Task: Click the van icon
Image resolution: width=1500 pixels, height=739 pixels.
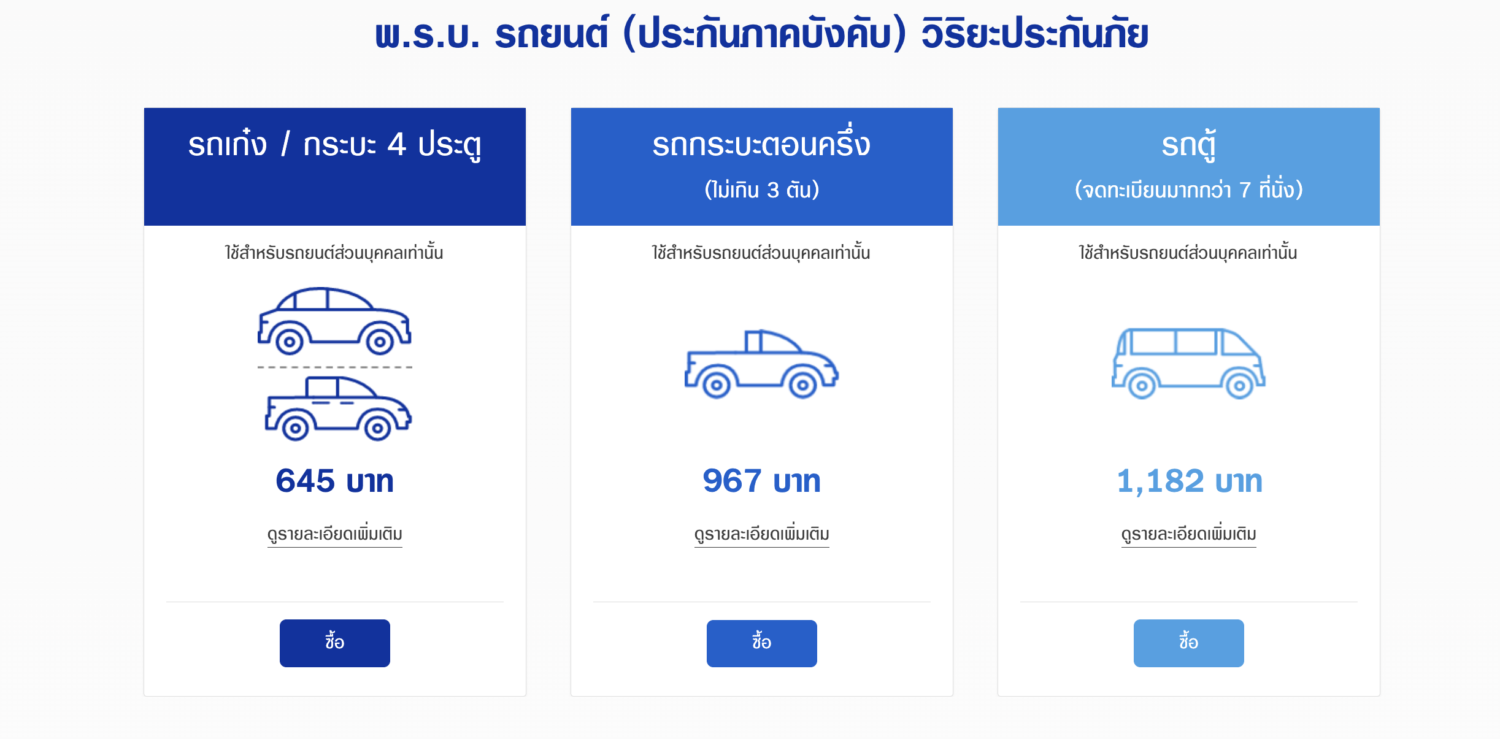Action: point(1188,363)
